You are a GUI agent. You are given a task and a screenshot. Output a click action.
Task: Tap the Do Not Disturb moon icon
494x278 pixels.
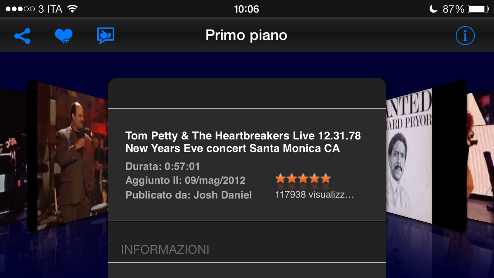[x=433, y=9]
